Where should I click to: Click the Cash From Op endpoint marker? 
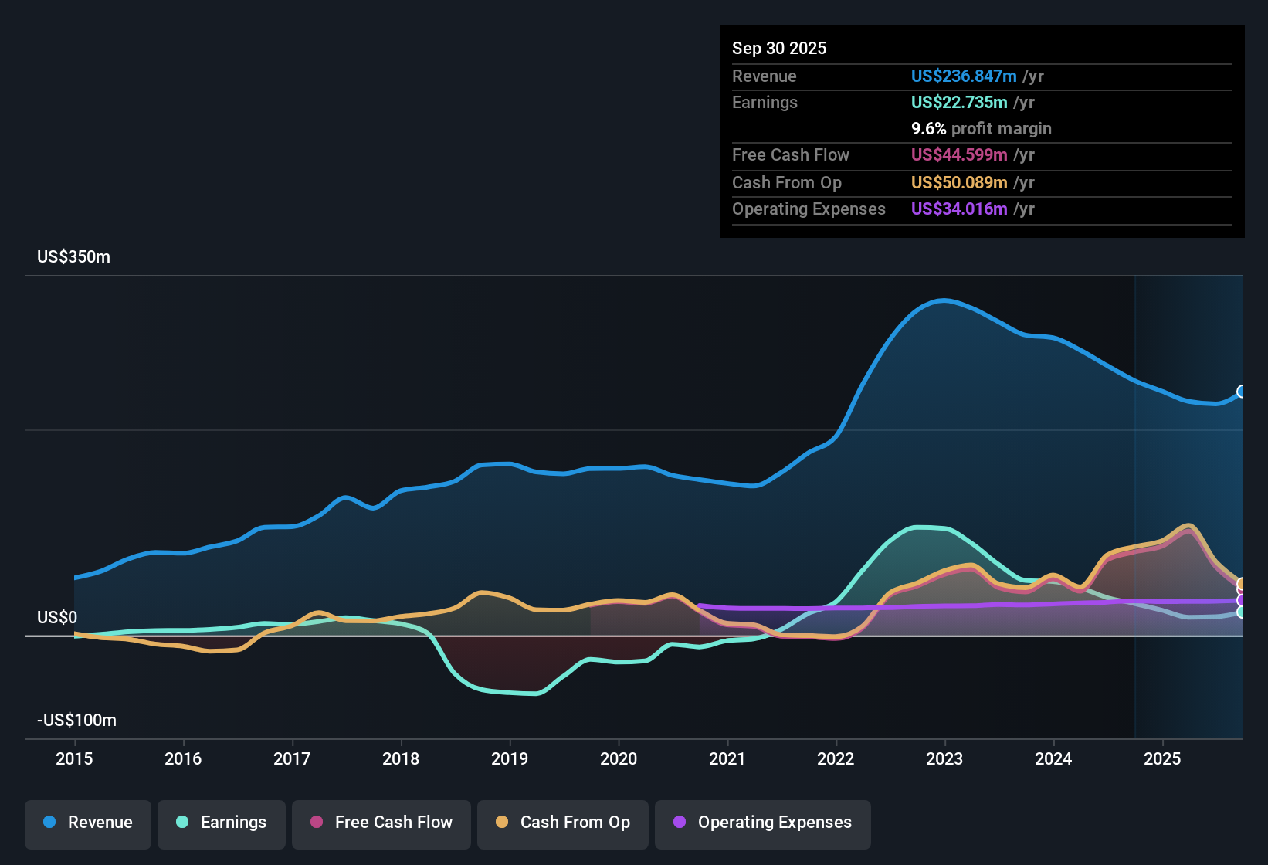coord(1242,585)
